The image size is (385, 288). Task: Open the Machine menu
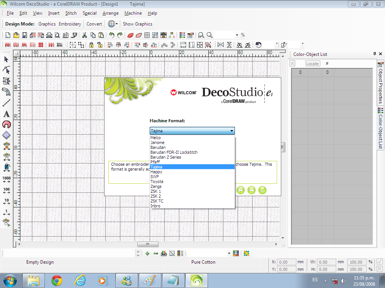pyautogui.click(x=133, y=13)
